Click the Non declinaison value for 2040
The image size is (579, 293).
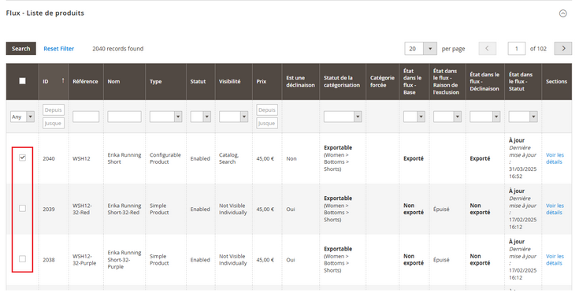pyautogui.click(x=291, y=158)
